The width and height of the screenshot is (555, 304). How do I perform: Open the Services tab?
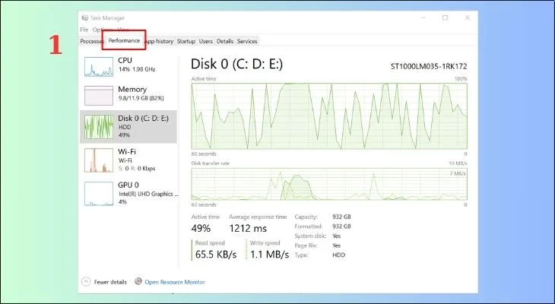(247, 41)
